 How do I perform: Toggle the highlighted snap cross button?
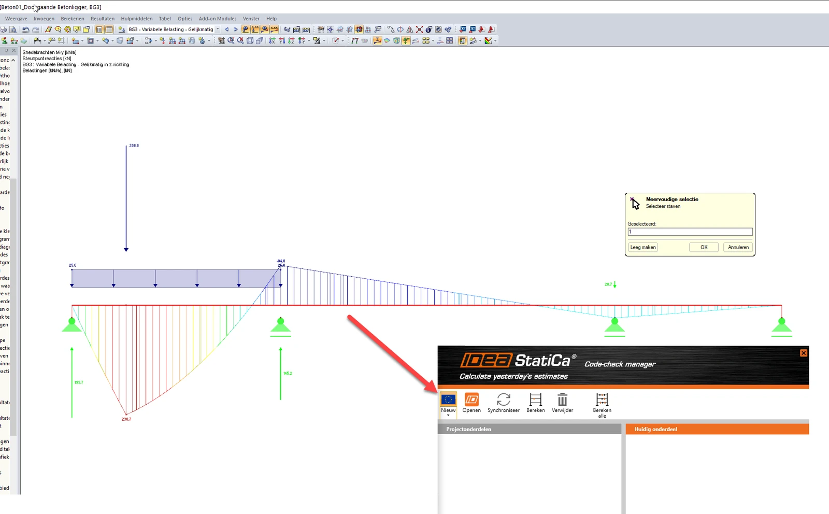(x=359, y=30)
